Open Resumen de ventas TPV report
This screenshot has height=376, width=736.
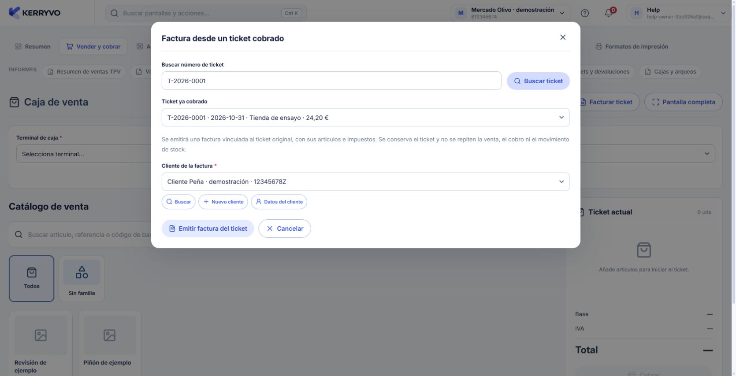click(84, 72)
